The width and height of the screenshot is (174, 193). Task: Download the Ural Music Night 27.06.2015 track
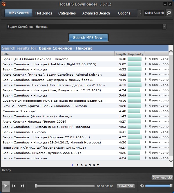click(x=159, y=64)
